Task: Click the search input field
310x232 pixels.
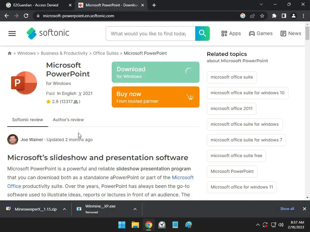Action: click(150, 34)
